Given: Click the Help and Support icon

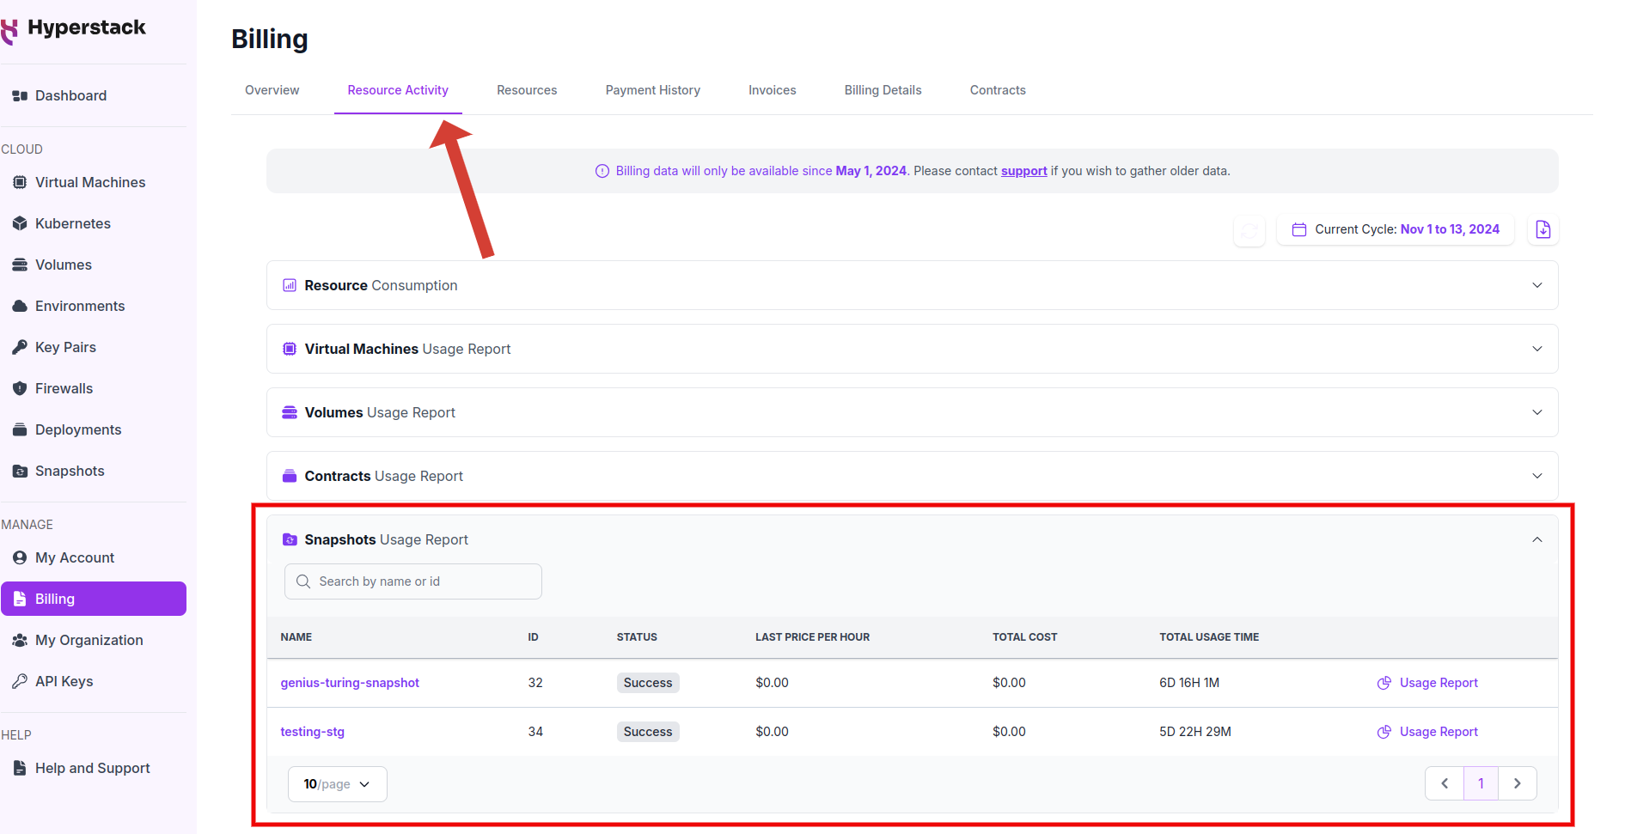Looking at the screenshot, I should pyautogui.click(x=20, y=768).
